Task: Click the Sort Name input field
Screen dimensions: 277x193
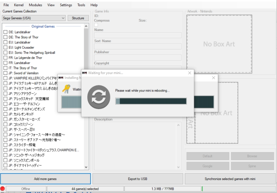Action: 138,46
